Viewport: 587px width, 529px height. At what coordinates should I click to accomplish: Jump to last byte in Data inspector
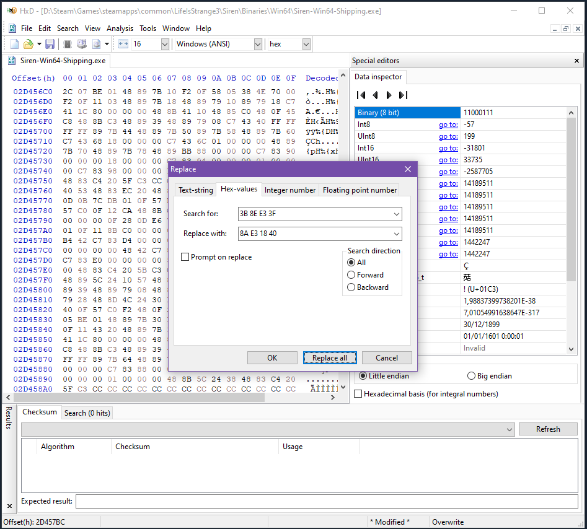pyautogui.click(x=404, y=95)
